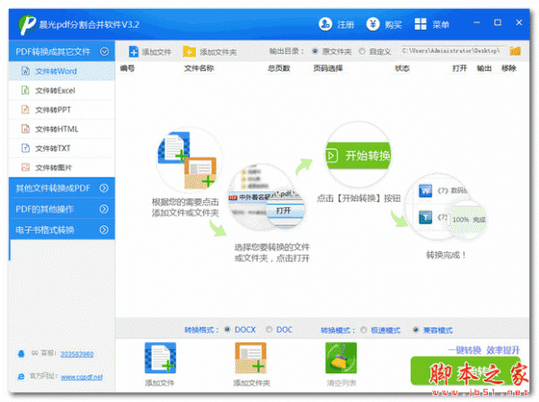The width and height of the screenshot is (539, 402).
Task: Click the 文件转Word document icon
Action: (25, 71)
